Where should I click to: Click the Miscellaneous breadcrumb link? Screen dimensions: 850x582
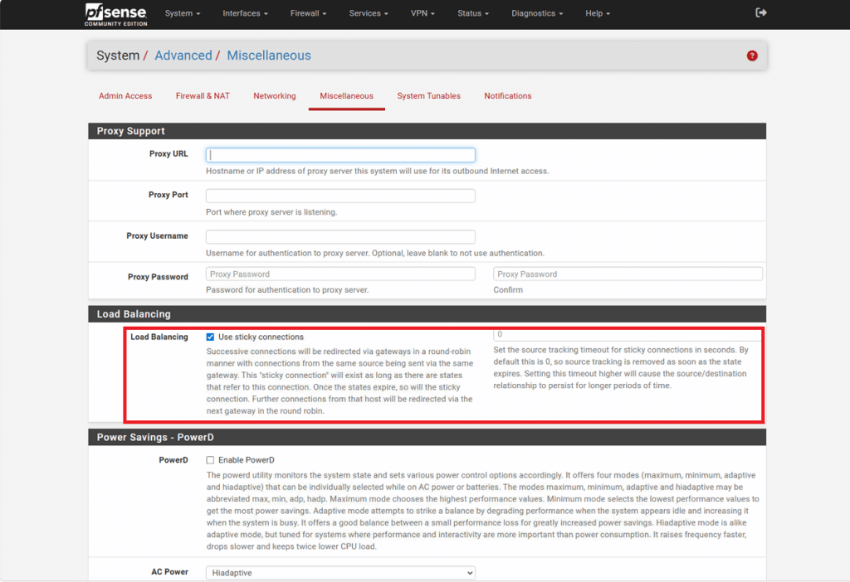tap(269, 56)
